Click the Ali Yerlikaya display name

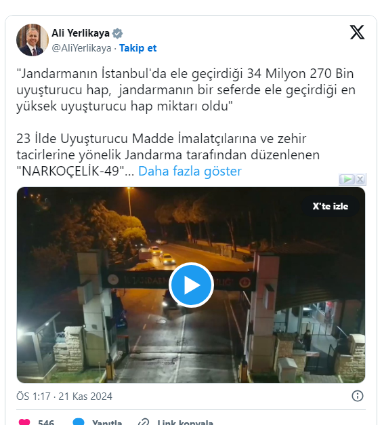click(x=81, y=33)
